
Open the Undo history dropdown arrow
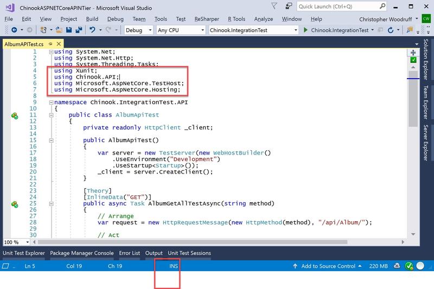(x=100, y=30)
